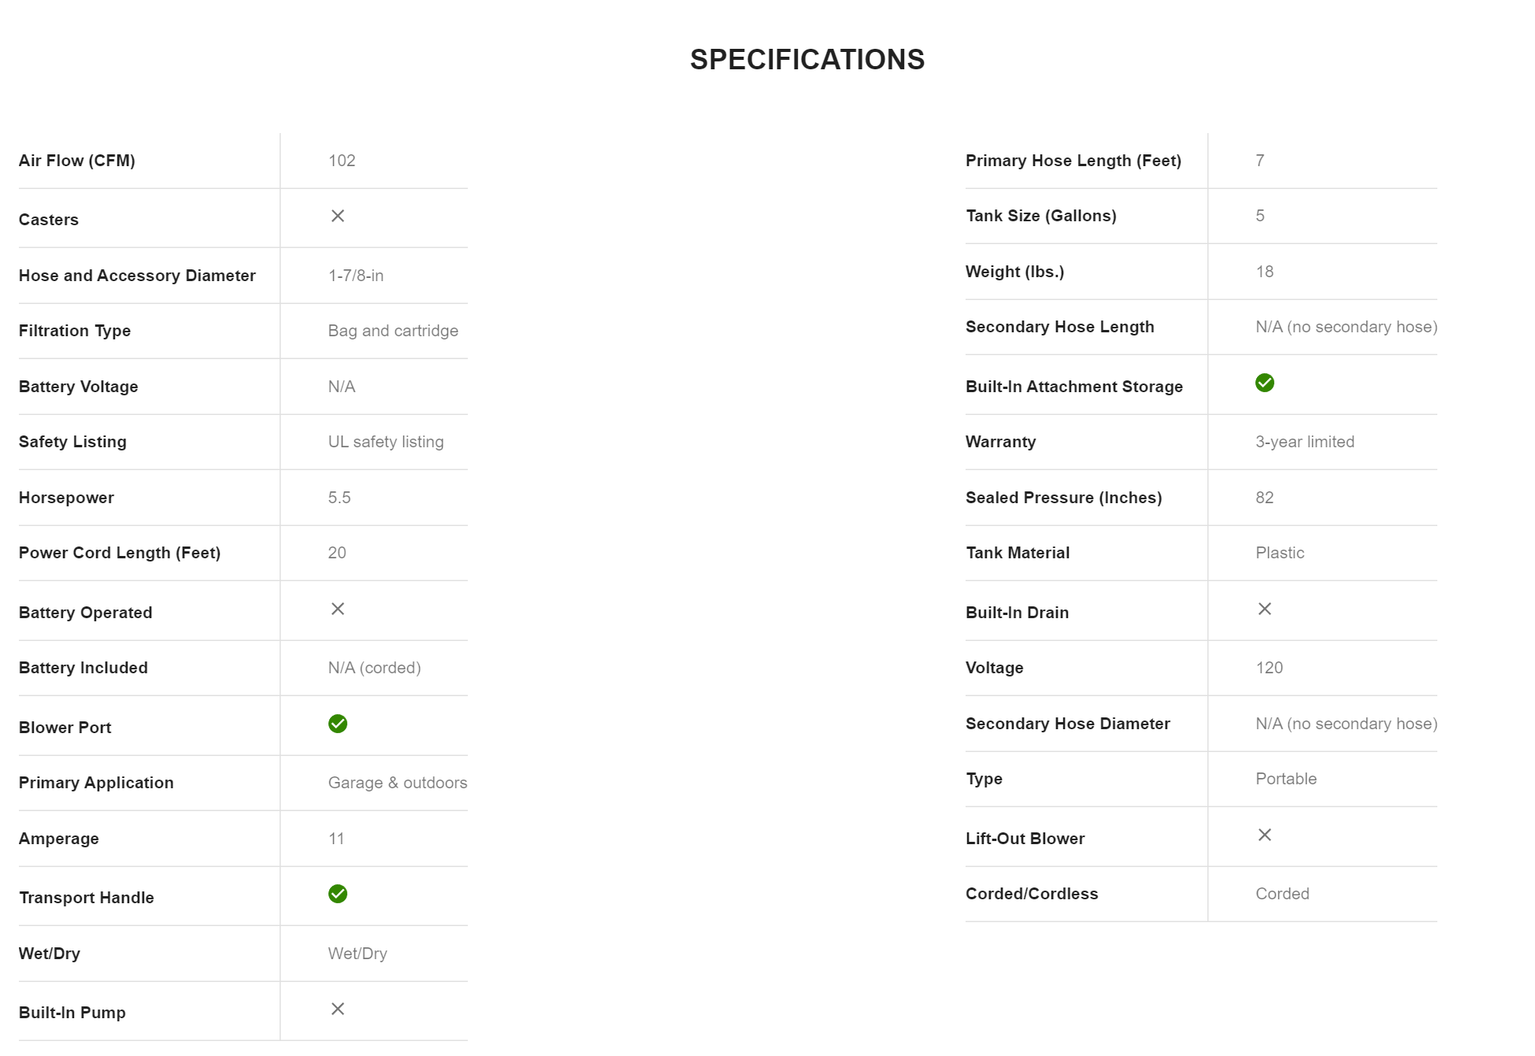This screenshot has height=1056, width=1535.
Task: Click the X icon beside Lift-Out Blower
Action: click(1264, 835)
